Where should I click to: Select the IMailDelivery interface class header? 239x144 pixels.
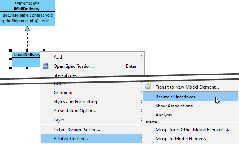28,6
